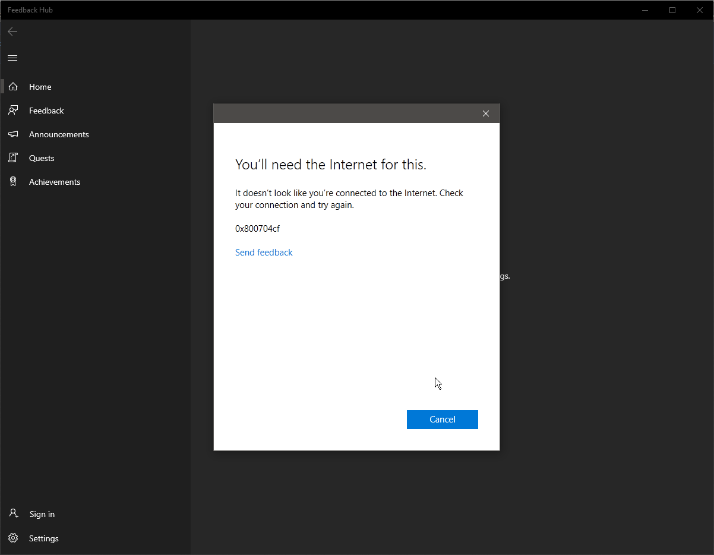Dismiss the Internet error dialog with the X
714x555 pixels.
click(x=485, y=113)
